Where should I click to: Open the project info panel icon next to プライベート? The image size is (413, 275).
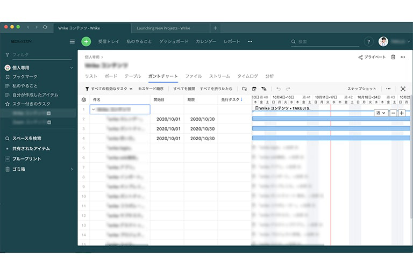coord(393,57)
